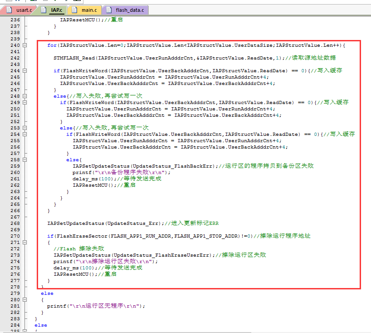Screen dimensions: 371x333
Task: Click line number 239 in the gutter
Action: [15, 39]
